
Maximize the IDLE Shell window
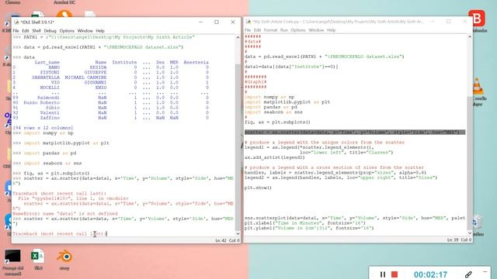point(217,22)
